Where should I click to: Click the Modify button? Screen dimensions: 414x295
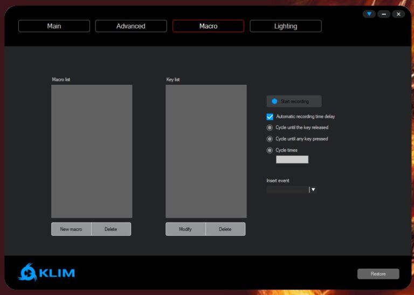(x=185, y=229)
